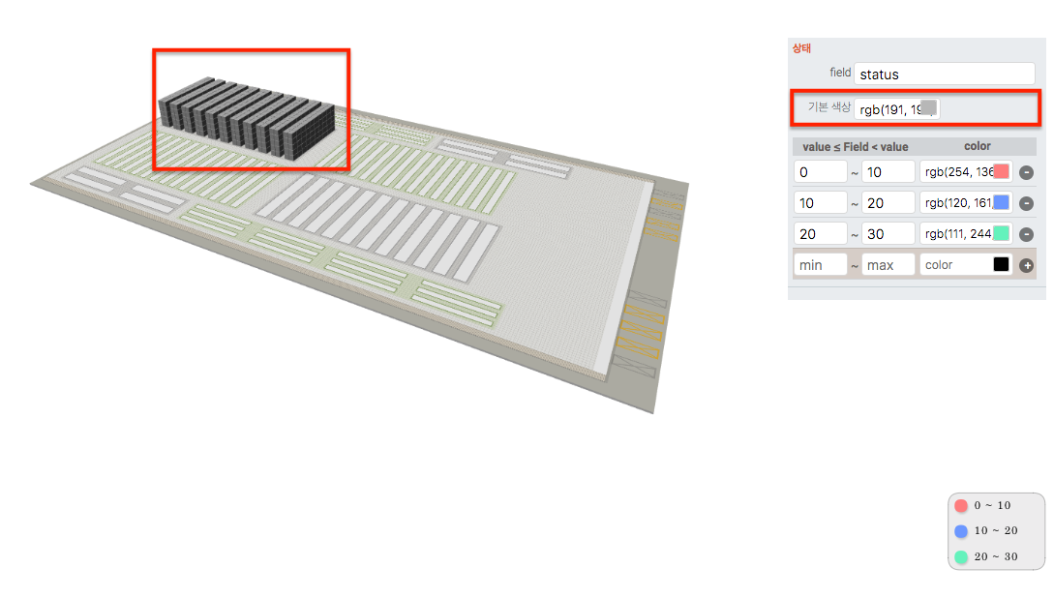Open the green color swatch for 20-30
The image size is (1054, 598).
1001,233
